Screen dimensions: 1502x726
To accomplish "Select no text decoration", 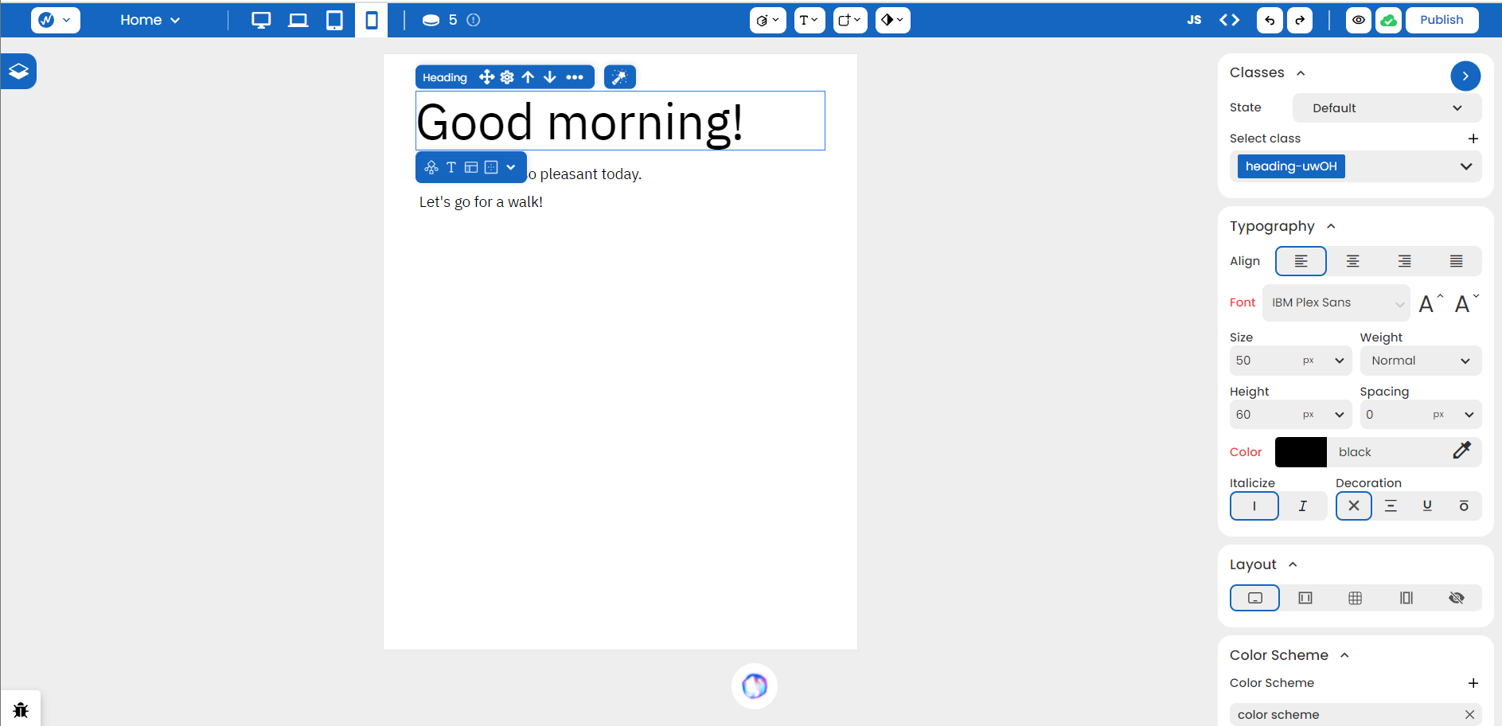I will (1354, 506).
